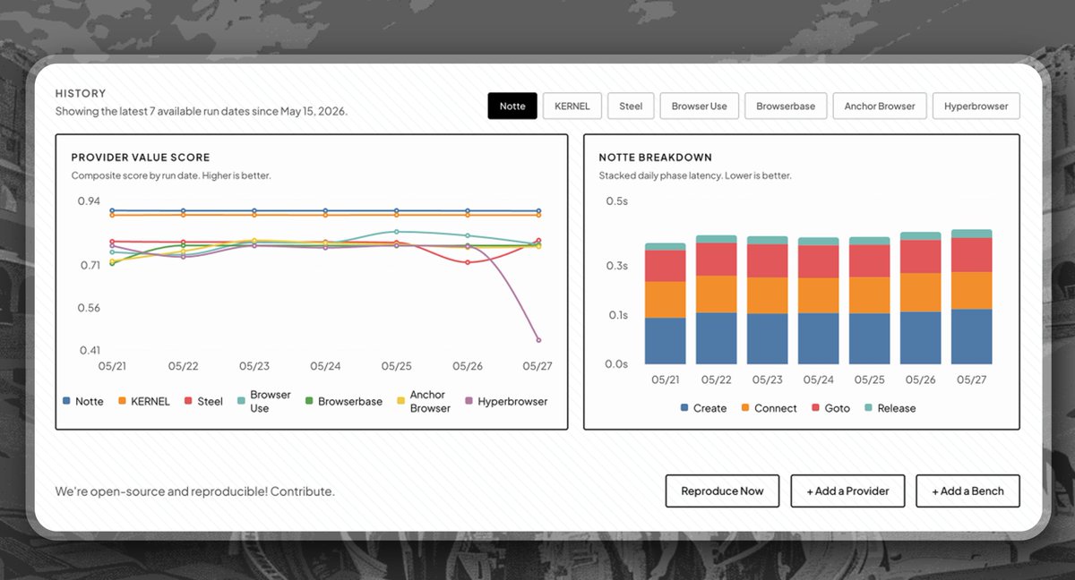Toggle the Steel series in the legend
The width and height of the screenshot is (1075, 580).
[203, 402]
